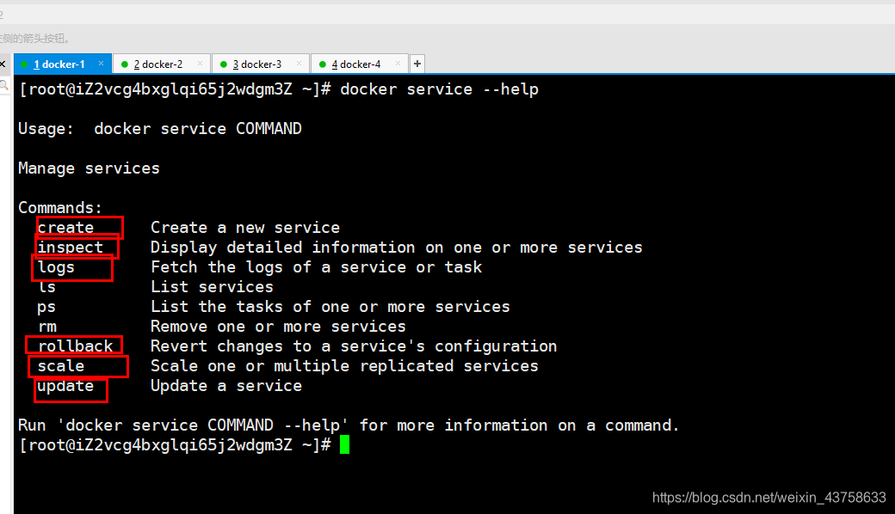Place cursor at the green terminal prompt block
Viewport: 895px width, 514px height.
(344, 444)
